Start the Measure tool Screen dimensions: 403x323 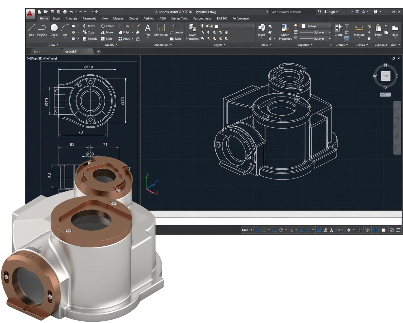point(359,31)
